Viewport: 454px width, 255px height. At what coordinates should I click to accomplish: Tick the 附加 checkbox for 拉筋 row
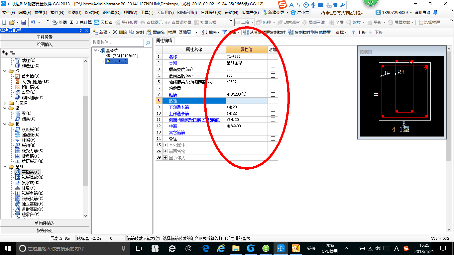point(273,126)
